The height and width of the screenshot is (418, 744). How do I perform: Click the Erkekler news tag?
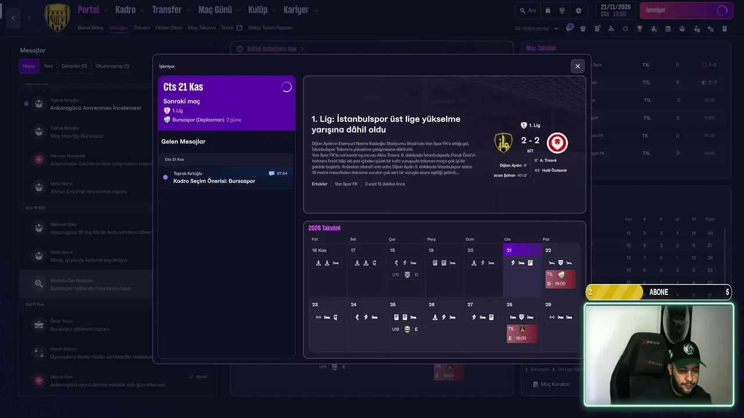(320, 184)
